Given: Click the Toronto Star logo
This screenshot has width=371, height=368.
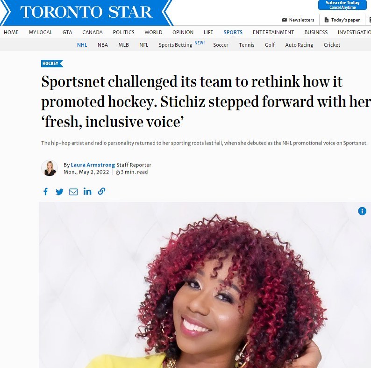Looking at the screenshot, I should pyautogui.click(x=86, y=12).
